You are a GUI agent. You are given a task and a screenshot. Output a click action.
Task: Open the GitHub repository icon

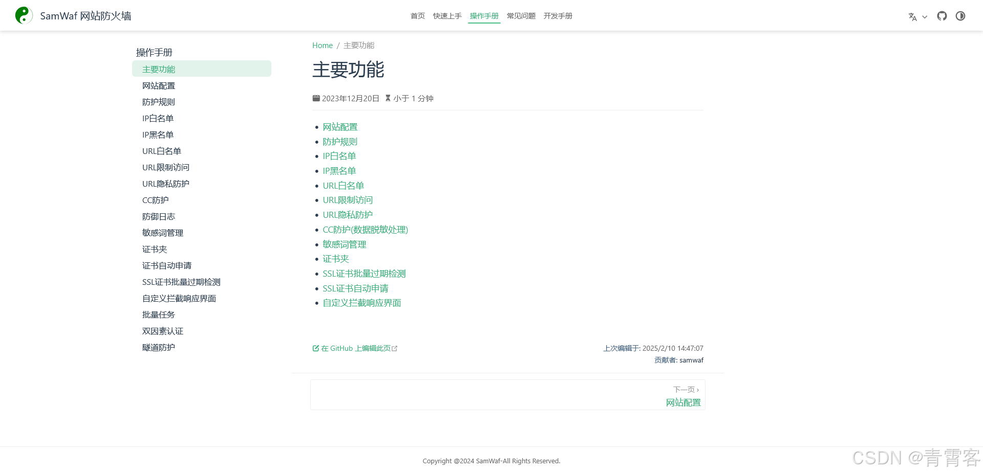click(942, 16)
